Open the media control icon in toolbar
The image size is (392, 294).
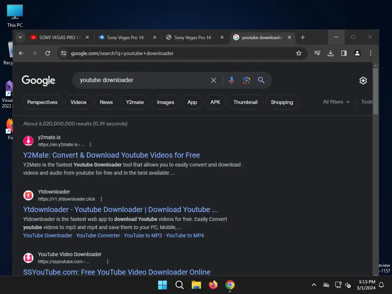point(317,53)
